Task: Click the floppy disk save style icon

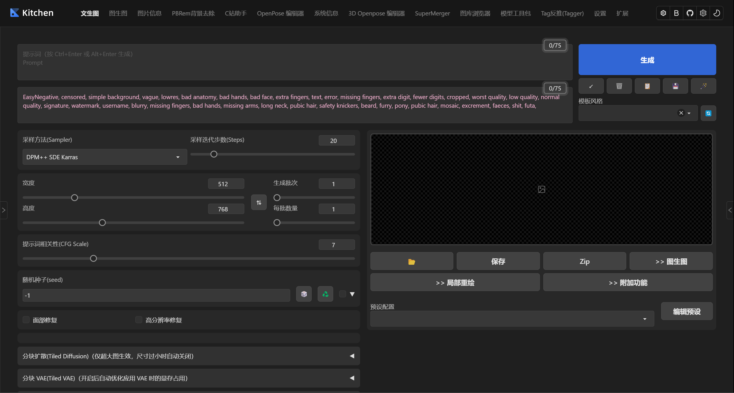Action: click(676, 86)
